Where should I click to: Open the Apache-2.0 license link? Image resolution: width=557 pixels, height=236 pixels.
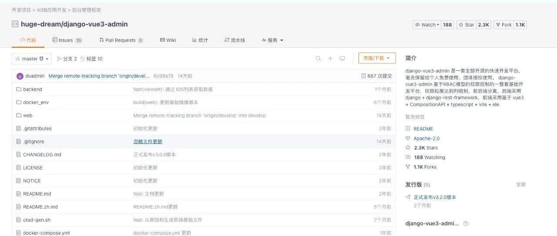pos(426,138)
